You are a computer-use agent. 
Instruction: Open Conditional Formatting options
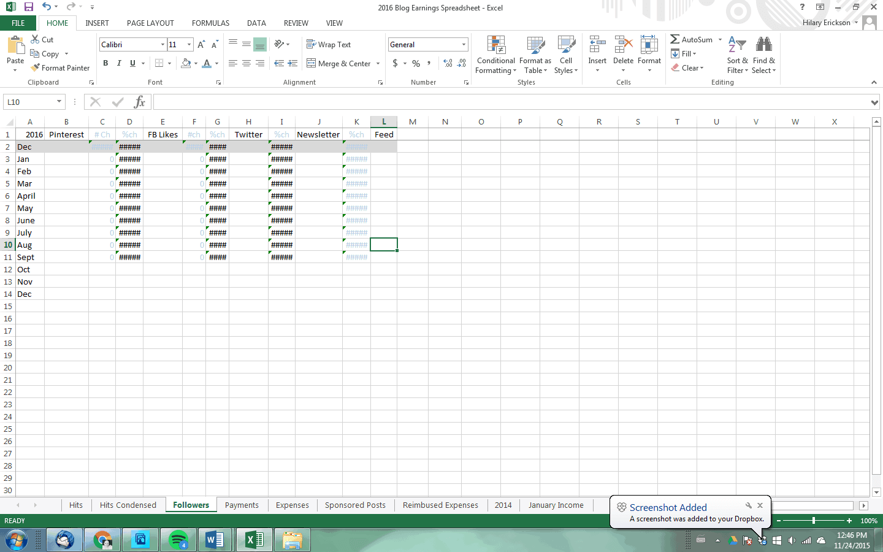click(496, 55)
